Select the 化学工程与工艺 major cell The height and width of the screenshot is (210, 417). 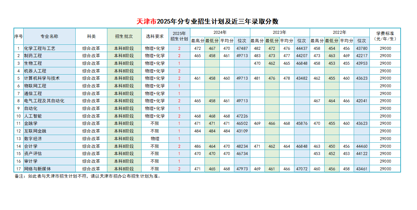[40, 48]
